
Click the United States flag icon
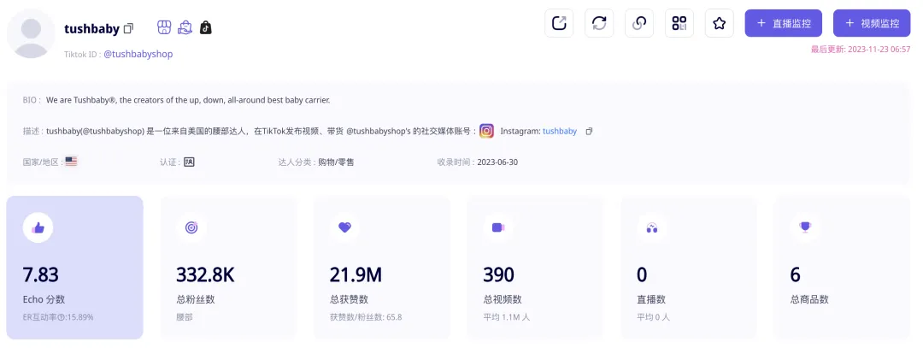tap(71, 162)
